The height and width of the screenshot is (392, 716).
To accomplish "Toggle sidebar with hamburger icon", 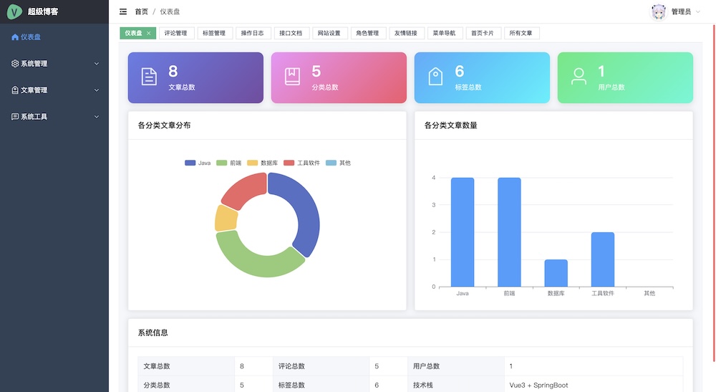I will pyautogui.click(x=123, y=11).
